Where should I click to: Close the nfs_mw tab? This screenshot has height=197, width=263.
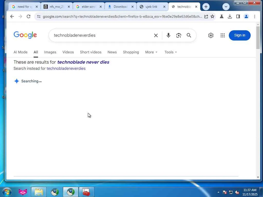pyautogui.click(x=69, y=7)
